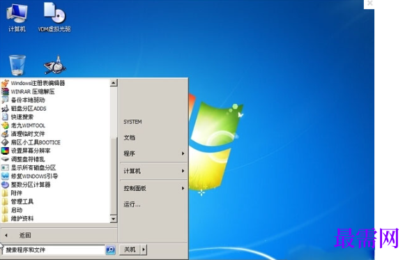Open 文档 in the start menu
This screenshot has width=412, height=260.
tap(129, 137)
